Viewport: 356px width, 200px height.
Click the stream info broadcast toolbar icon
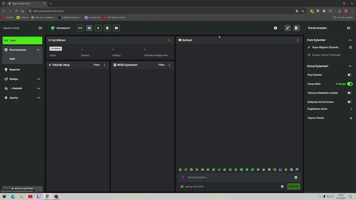(x=80, y=28)
